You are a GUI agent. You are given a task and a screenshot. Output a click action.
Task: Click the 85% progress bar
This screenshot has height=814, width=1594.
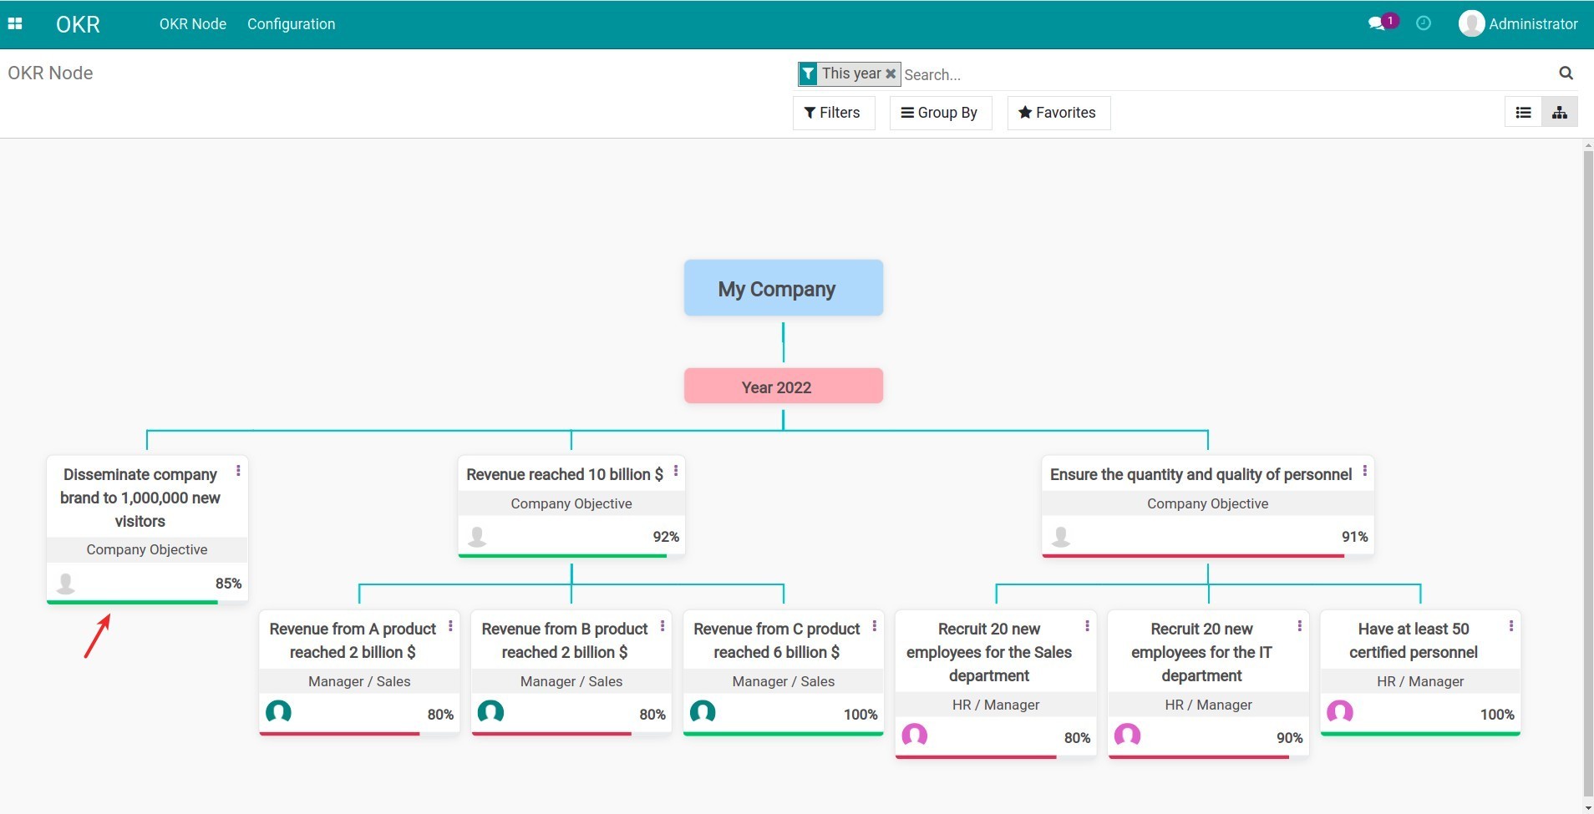tap(132, 601)
